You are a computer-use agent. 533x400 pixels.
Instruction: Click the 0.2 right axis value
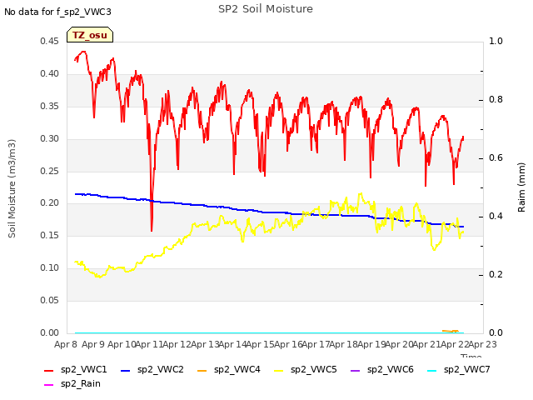point(496,275)
